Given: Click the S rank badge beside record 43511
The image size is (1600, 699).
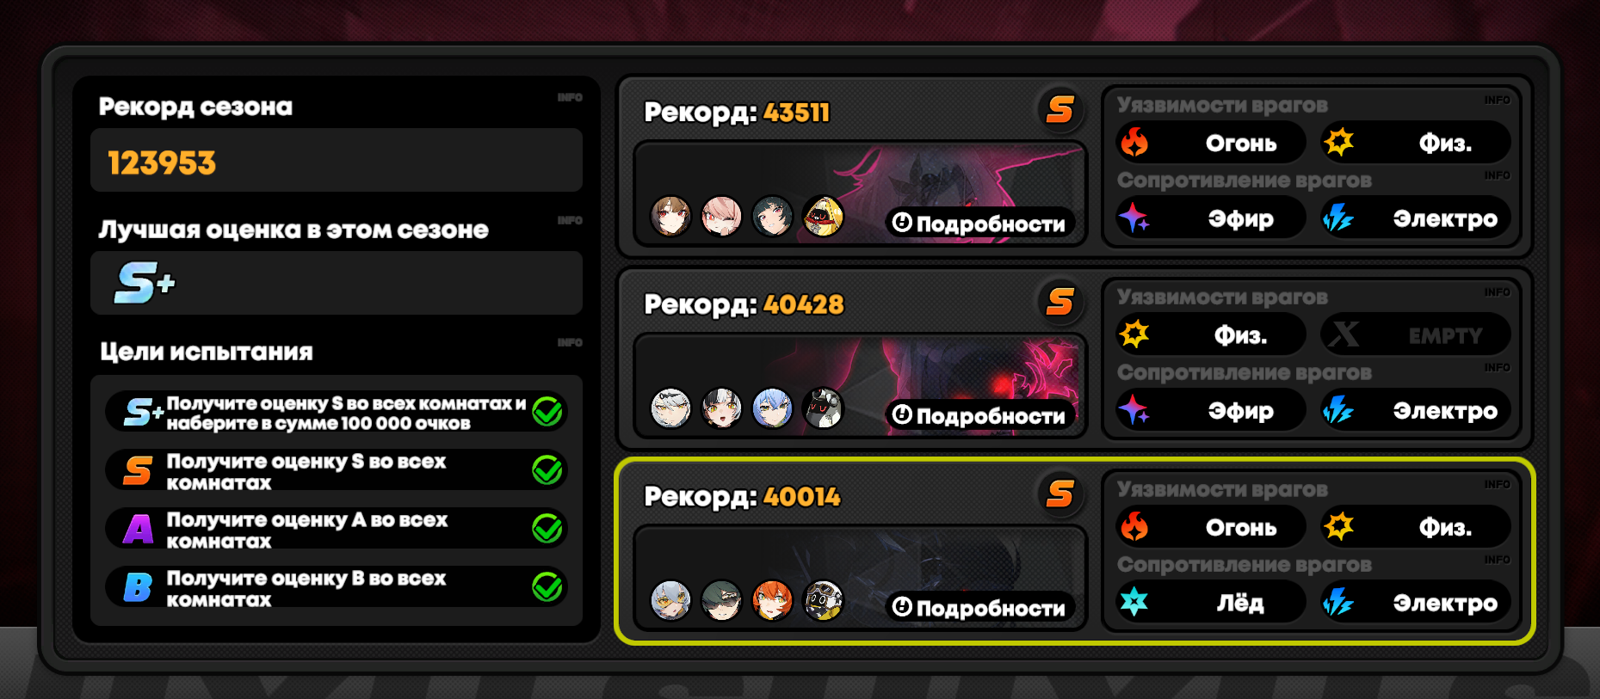Looking at the screenshot, I should 1059,110.
